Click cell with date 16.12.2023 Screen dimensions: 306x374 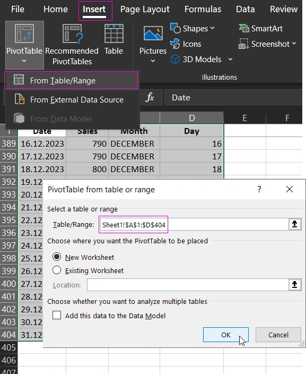pyautogui.click(x=42, y=143)
